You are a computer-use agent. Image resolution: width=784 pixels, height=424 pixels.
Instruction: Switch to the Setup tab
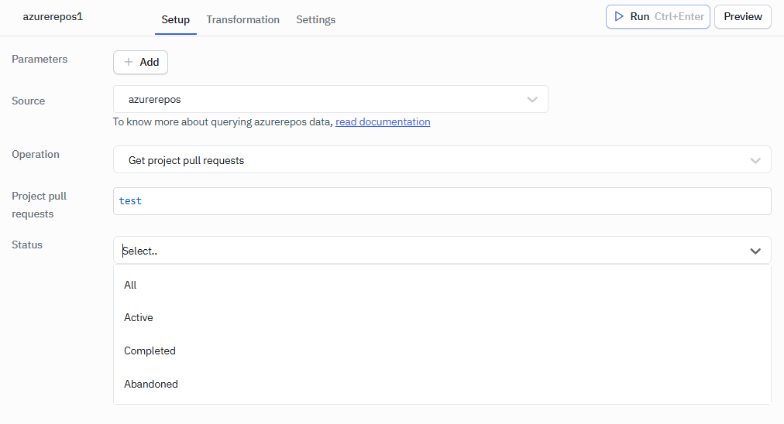(x=176, y=19)
